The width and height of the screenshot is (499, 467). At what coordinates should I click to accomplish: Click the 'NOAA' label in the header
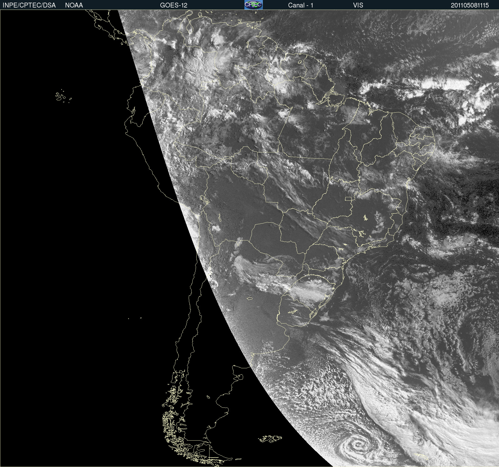point(74,5)
